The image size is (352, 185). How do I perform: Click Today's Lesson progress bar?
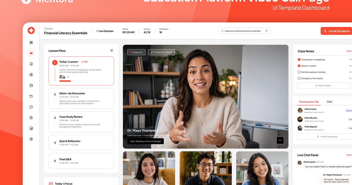tap(81, 81)
